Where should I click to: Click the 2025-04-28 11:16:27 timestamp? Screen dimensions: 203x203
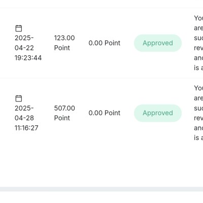(26, 118)
